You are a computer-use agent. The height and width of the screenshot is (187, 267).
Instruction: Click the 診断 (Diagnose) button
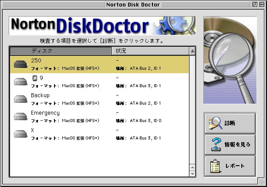[230, 123]
